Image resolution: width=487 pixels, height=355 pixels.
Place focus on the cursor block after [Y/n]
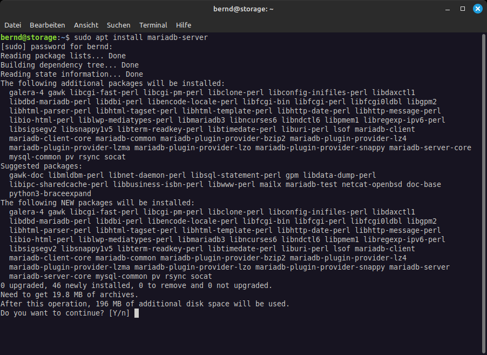coord(137,313)
